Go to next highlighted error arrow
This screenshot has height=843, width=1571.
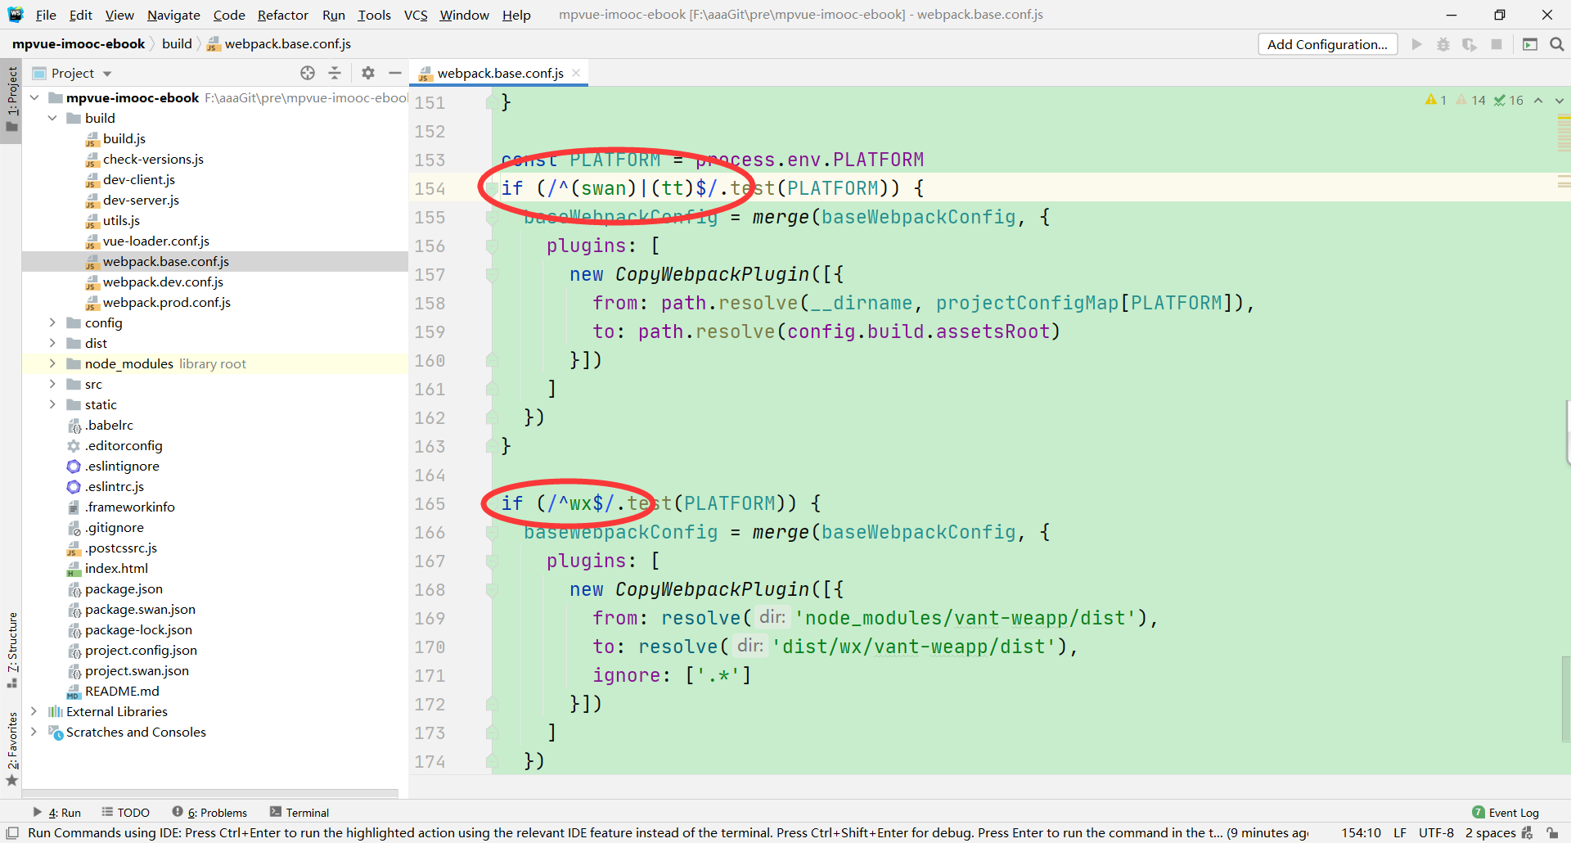[x=1560, y=100]
